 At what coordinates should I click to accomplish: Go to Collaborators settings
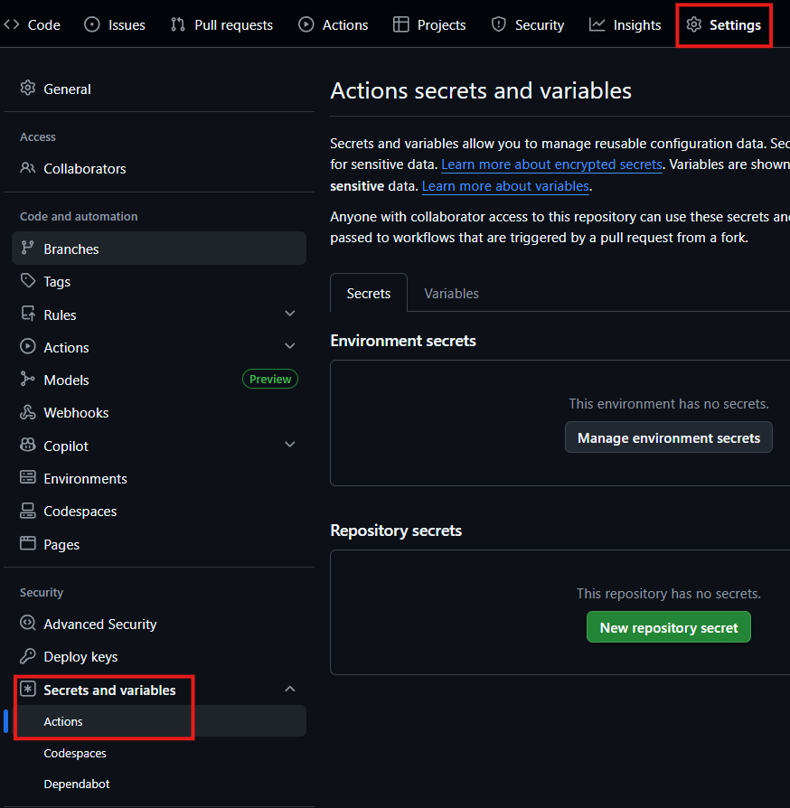coord(159,168)
